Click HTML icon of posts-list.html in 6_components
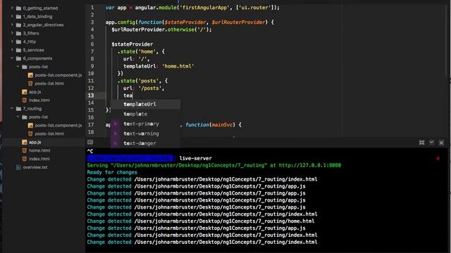451x253 pixels. [30, 84]
